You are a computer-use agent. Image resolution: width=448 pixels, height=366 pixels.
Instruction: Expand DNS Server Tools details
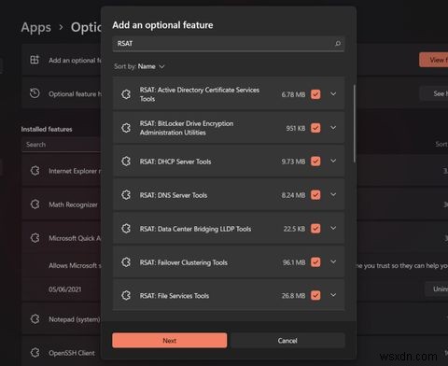click(x=333, y=194)
